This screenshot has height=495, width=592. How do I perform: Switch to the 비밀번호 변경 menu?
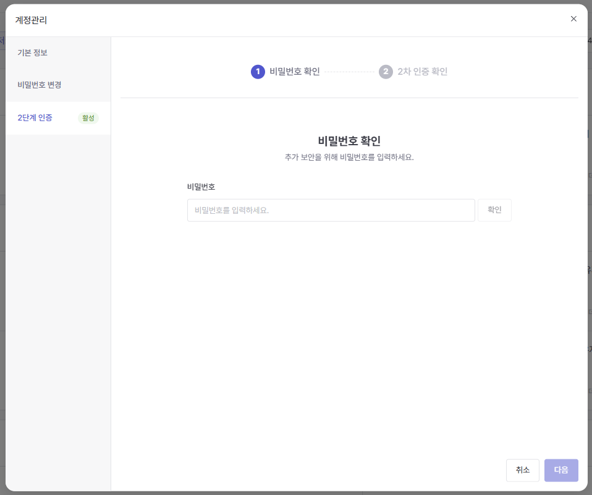[x=40, y=85]
